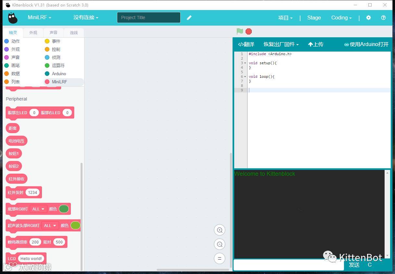The height and width of the screenshot is (274, 395).
Task: Click 眼部右LED value field
Action: (67, 113)
